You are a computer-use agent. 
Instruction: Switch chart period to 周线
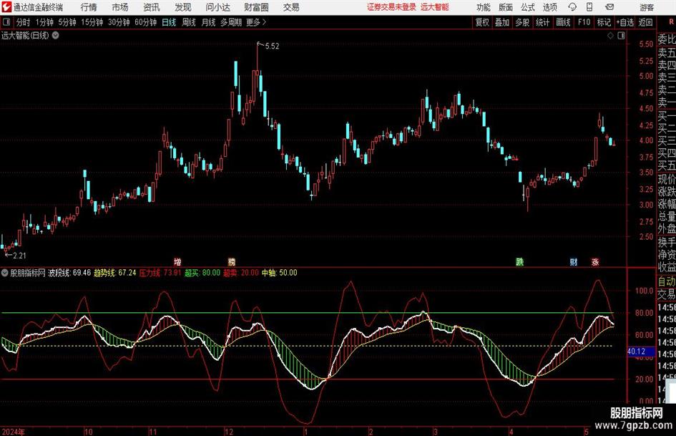(x=189, y=22)
